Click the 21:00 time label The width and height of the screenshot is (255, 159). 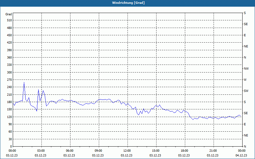214,151
